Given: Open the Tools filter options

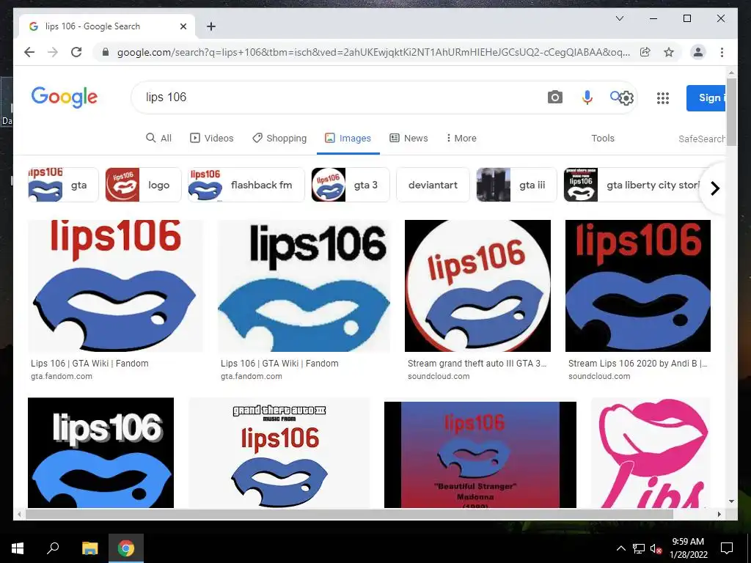Looking at the screenshot, I should click(603, 138).
